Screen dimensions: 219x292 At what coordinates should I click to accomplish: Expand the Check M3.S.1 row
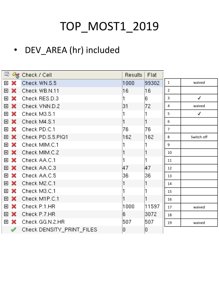pos(6,114)
